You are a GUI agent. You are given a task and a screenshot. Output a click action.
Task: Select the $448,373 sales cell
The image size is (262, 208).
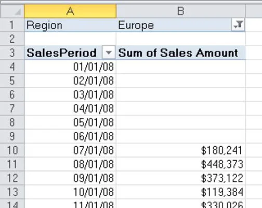coord(181,164)
